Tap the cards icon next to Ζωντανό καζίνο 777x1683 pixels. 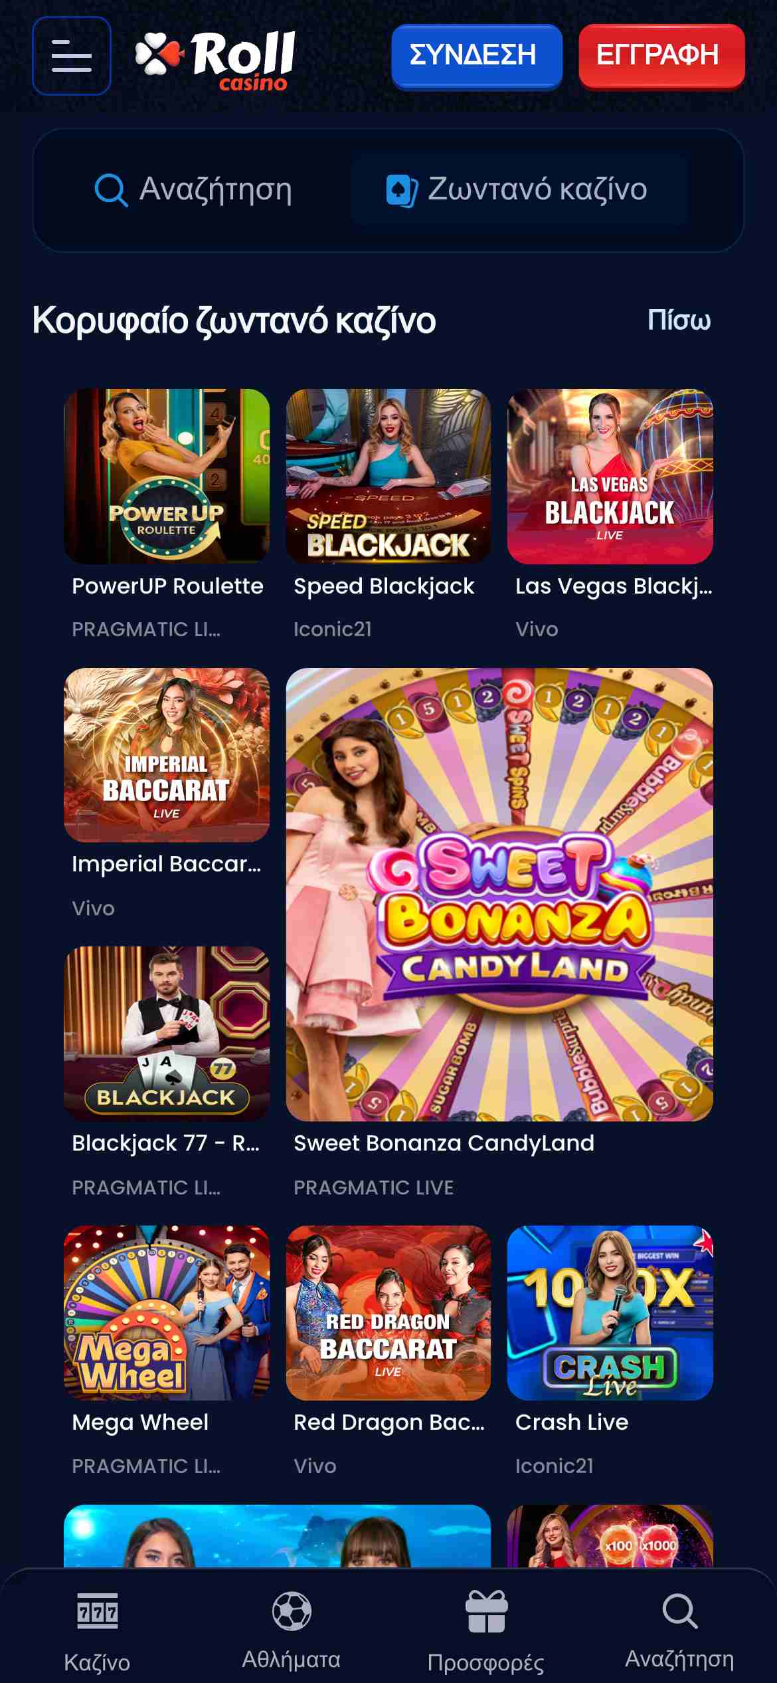point(402,190)
